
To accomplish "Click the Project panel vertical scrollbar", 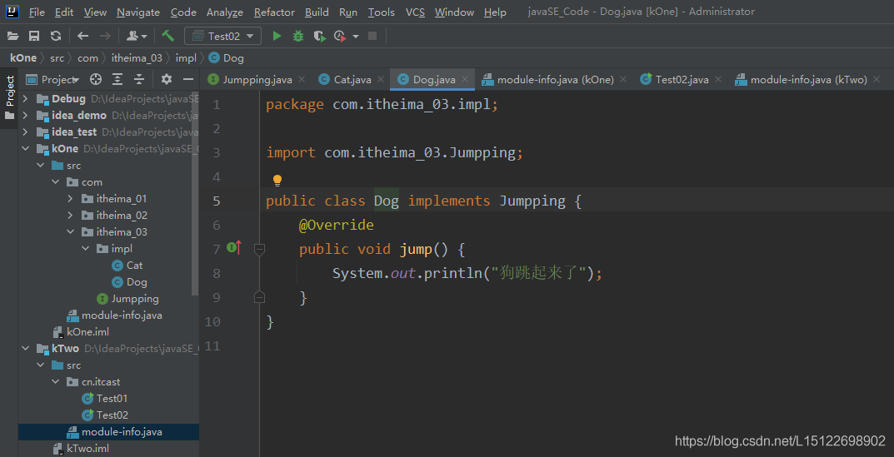I will 195,191.
